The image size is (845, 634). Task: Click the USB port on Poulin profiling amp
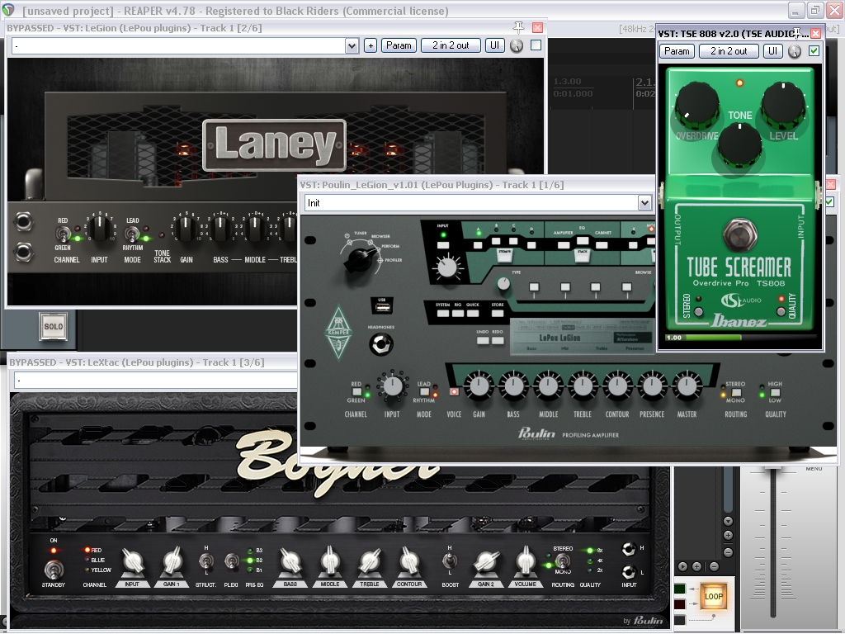[381, 306]
